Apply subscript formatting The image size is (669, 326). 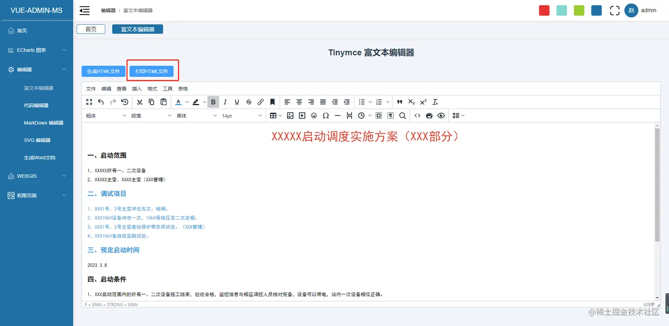(x=411, y=102)
